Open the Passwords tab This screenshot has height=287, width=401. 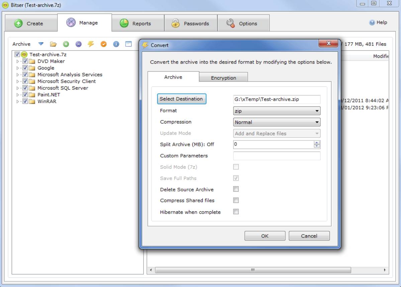tap(190, 23)
